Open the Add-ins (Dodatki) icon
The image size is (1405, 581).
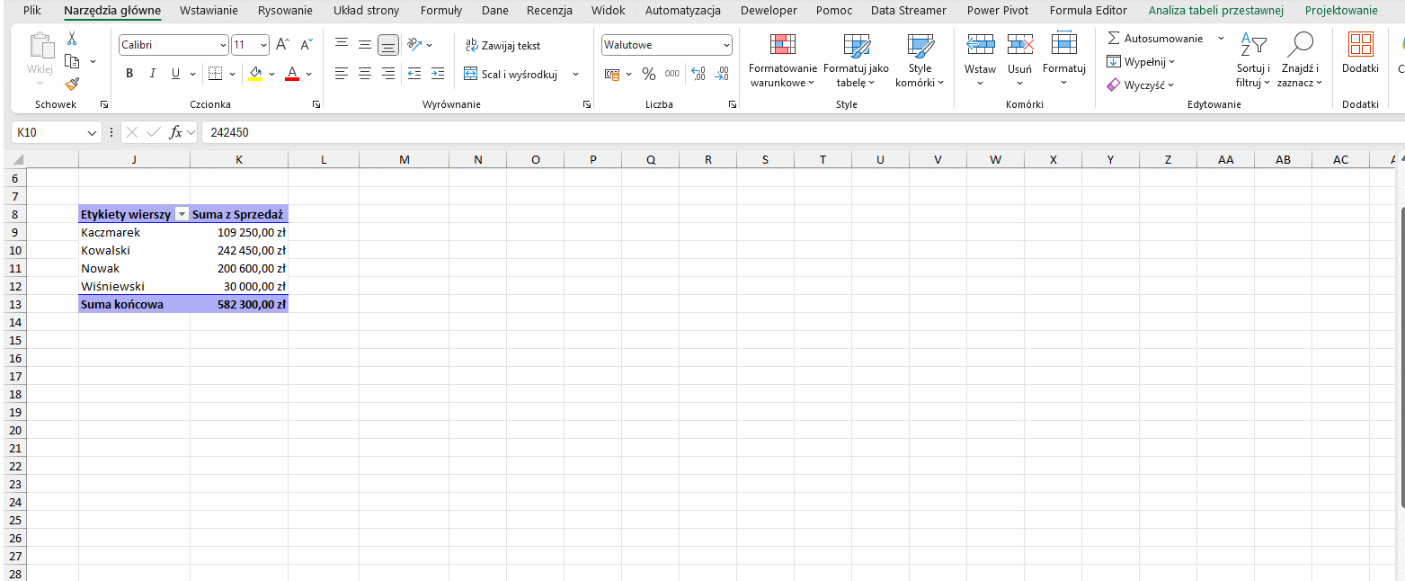pyautogui.click(x=1359, y=54)
